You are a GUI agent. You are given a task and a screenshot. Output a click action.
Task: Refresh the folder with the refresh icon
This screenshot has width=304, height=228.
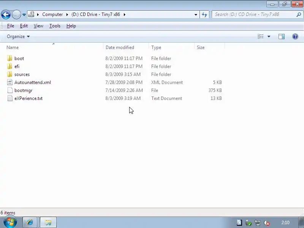(204, 14)
